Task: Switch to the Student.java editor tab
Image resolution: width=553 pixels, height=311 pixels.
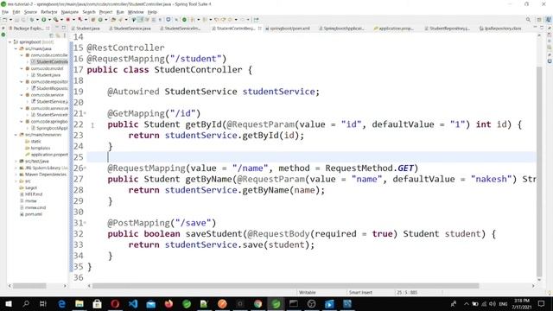Action: click(x=86, y=29)
